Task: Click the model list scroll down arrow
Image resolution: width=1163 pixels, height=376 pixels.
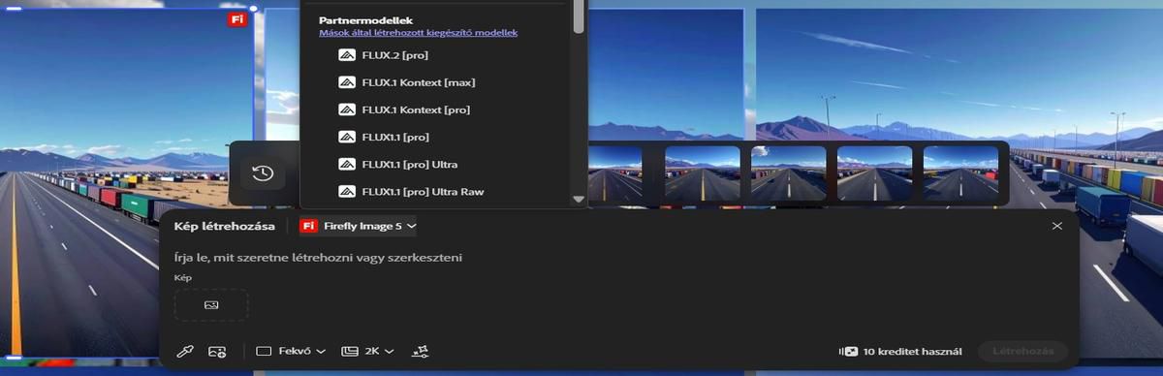Action: click(579, 199)
